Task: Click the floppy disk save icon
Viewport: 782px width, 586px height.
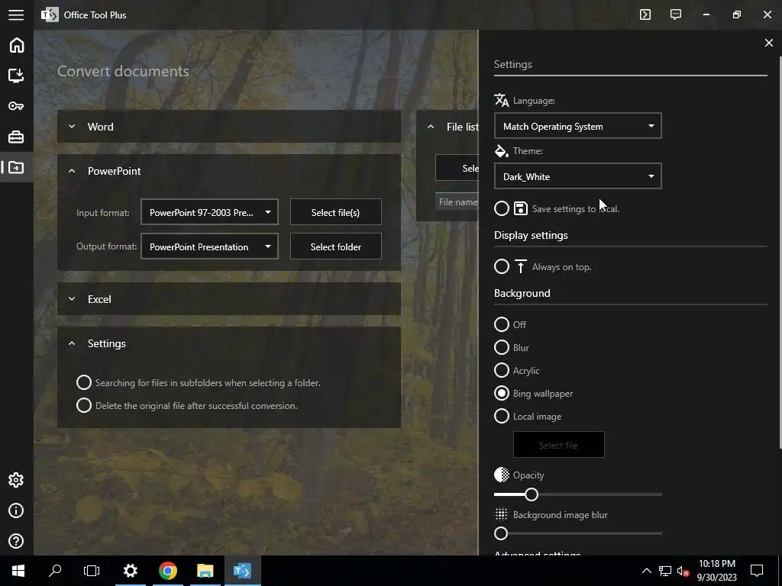Action: (521, 209)
